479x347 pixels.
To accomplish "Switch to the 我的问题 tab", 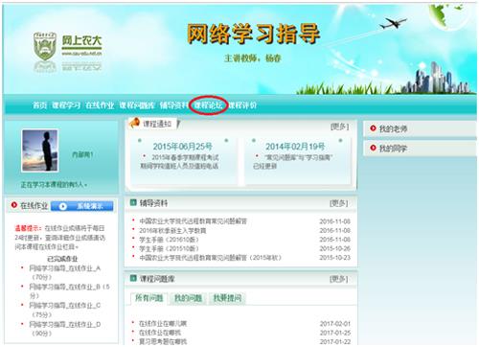I will click(188, 298).
